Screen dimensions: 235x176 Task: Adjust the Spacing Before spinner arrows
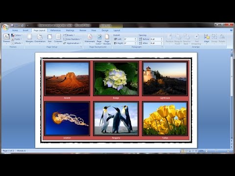[162, 39]
